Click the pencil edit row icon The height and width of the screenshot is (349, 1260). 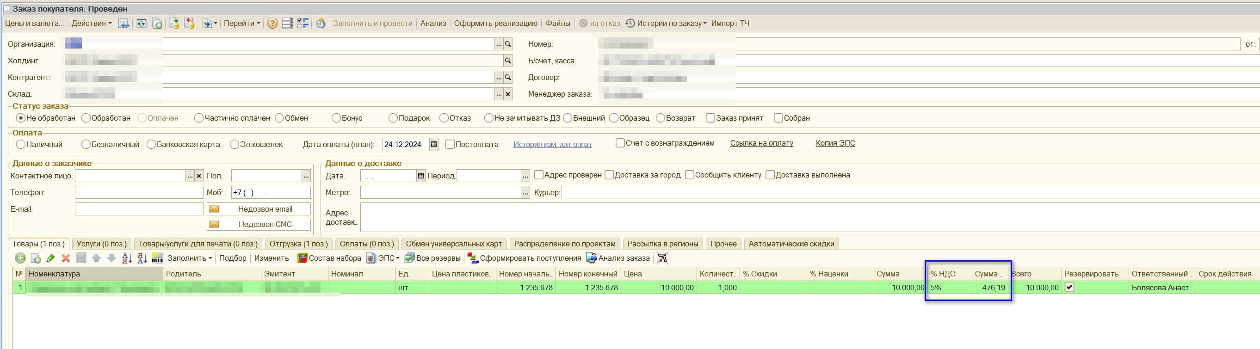click(x=50, y=258)
